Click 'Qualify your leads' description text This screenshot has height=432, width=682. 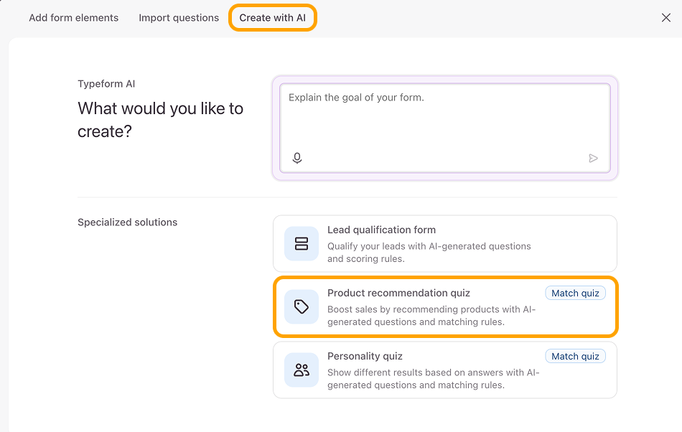[429, 252]
